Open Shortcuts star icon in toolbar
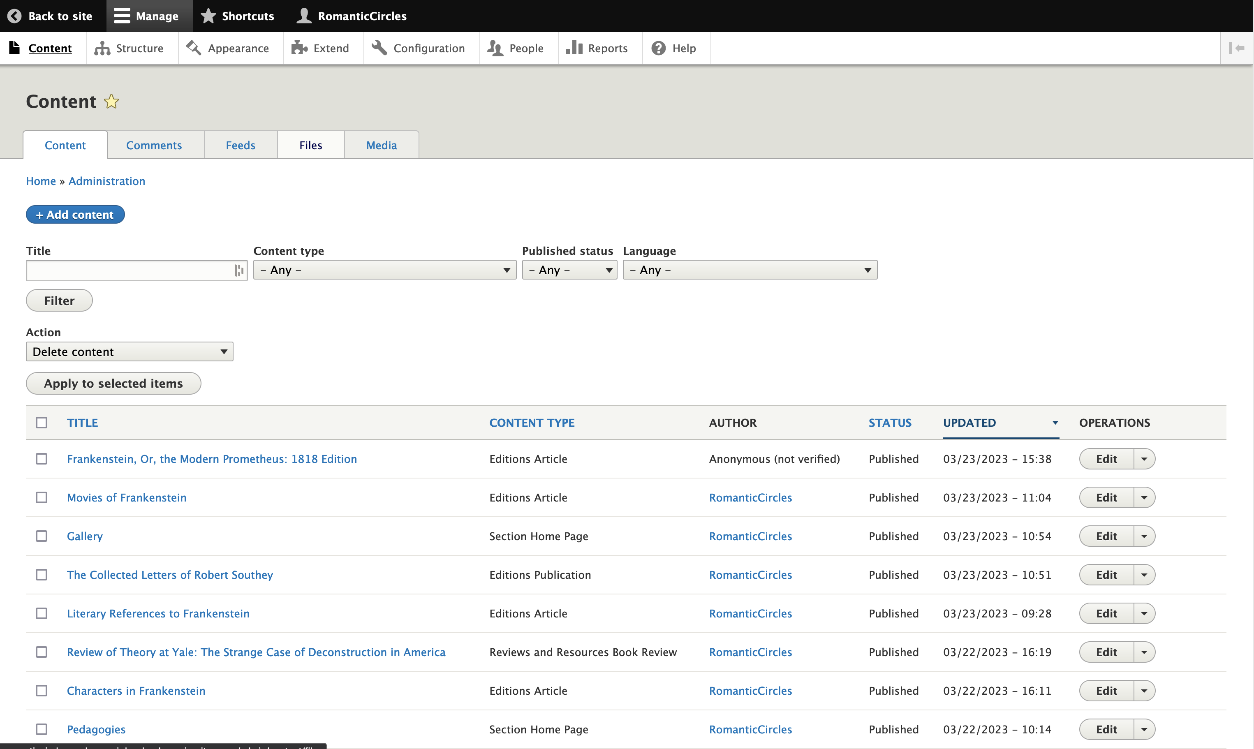1254x749 pixels. 208,16
